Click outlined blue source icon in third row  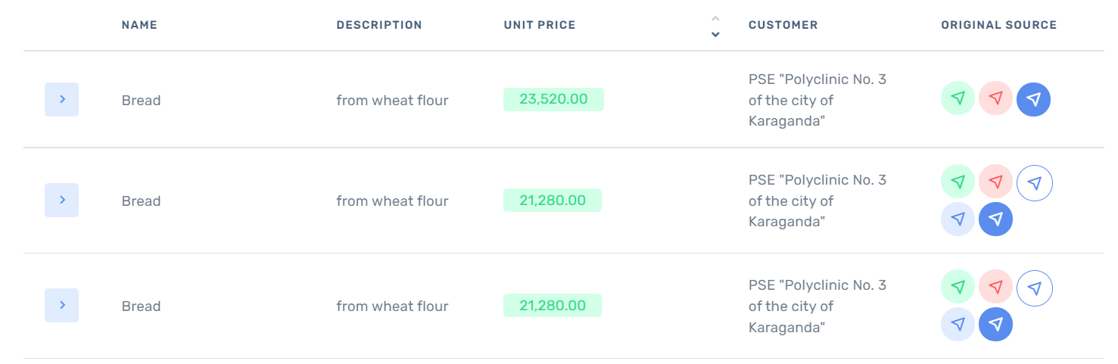point(1035,288)
